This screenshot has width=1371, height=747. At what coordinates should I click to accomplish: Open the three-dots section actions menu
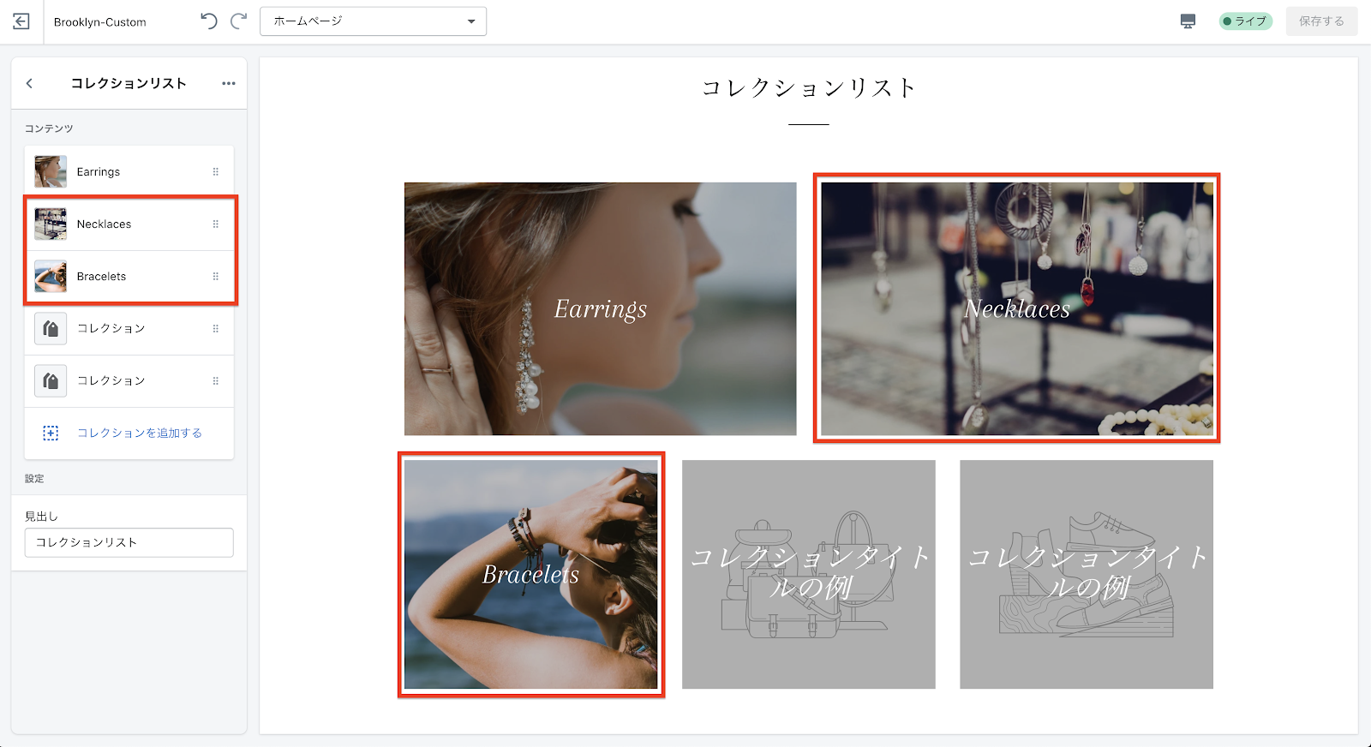(228, 83)
